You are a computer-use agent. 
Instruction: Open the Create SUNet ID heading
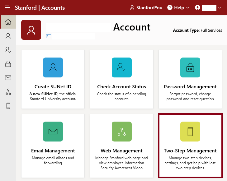(53, 86)
